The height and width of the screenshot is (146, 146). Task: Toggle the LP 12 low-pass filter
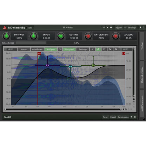(126, 49)
